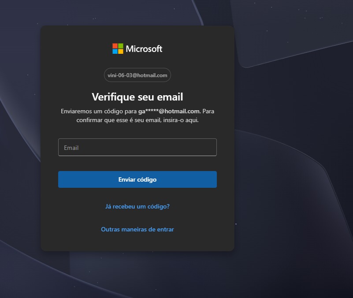Viewport: 353px width, 298px height.
Task: Focus the Email text box placeholder
Action: [x=71, y=148]
